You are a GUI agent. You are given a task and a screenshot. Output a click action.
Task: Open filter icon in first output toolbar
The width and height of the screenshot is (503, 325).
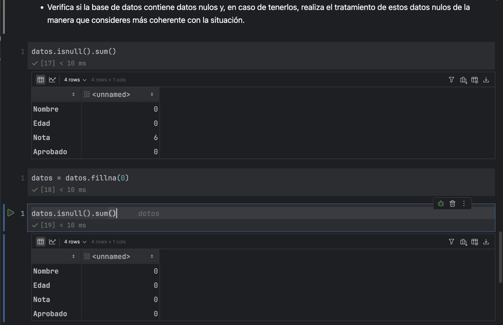[x=451, y=80]
